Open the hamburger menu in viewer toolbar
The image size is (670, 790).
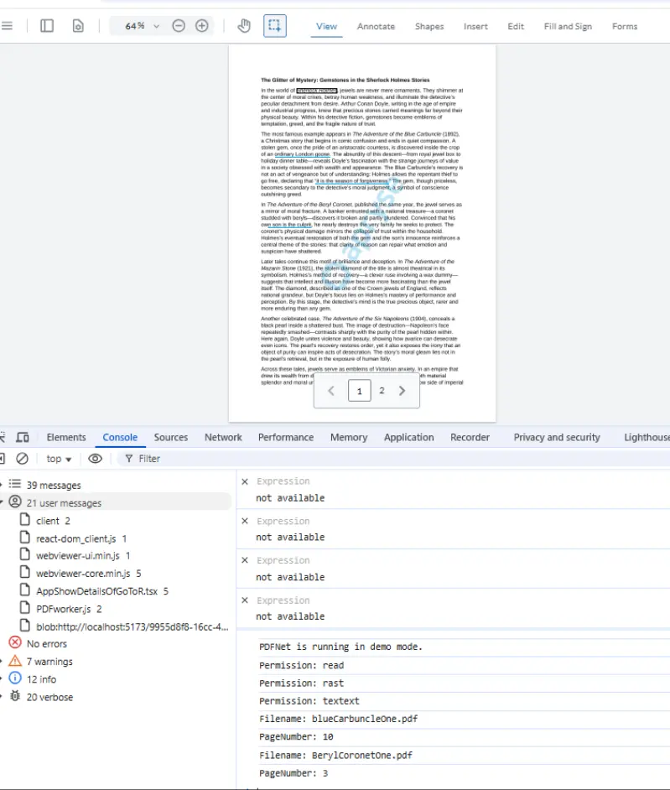[7, 26]
